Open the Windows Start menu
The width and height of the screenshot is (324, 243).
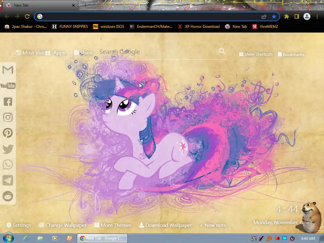pyautogui.click(x=9, y=238)
